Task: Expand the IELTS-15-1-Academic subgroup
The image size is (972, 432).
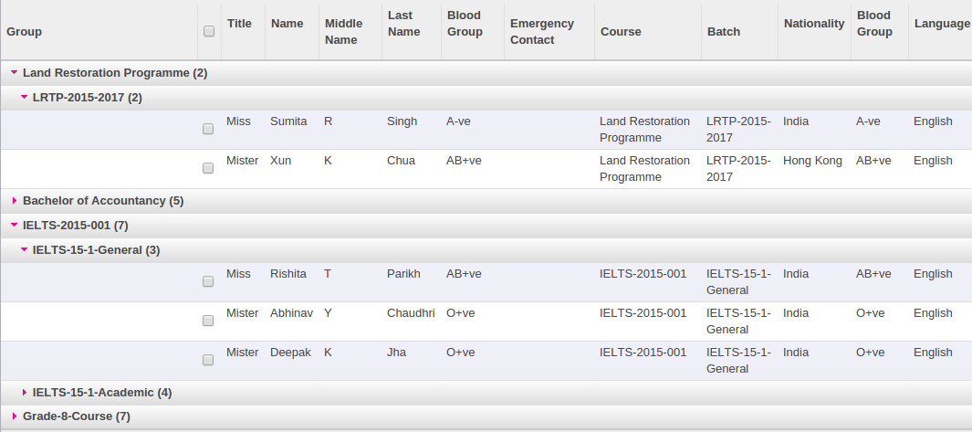Action: coord(24,393)
